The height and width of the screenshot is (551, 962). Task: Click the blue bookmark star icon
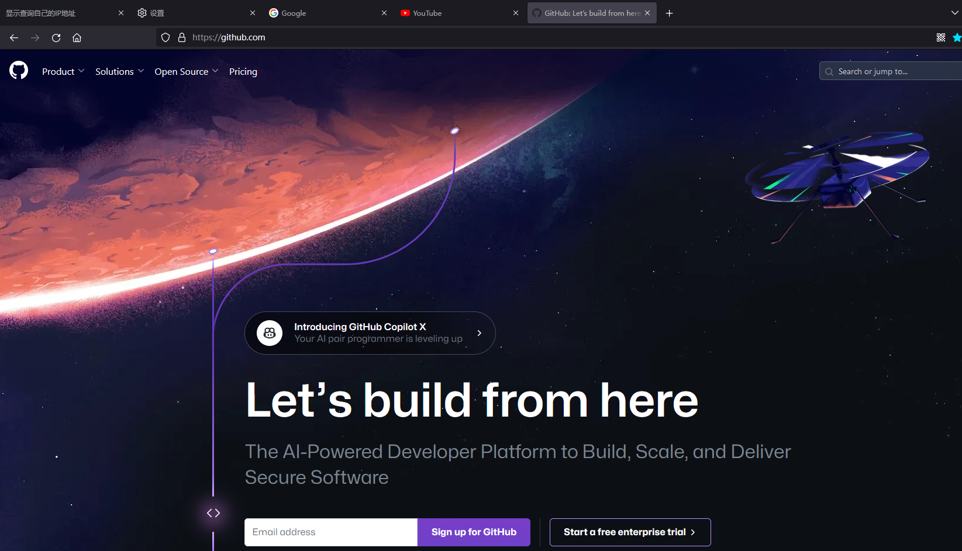[x=957, y=37]
